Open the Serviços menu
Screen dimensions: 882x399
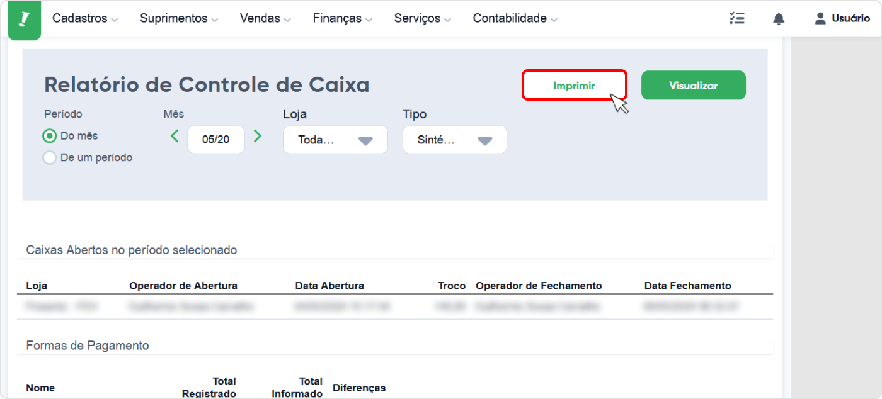pyautogui.click(x=423, y=18)
